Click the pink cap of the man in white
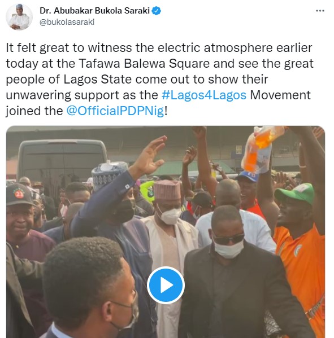The width and height of the screenshot is (334, 338). [167, 190]
